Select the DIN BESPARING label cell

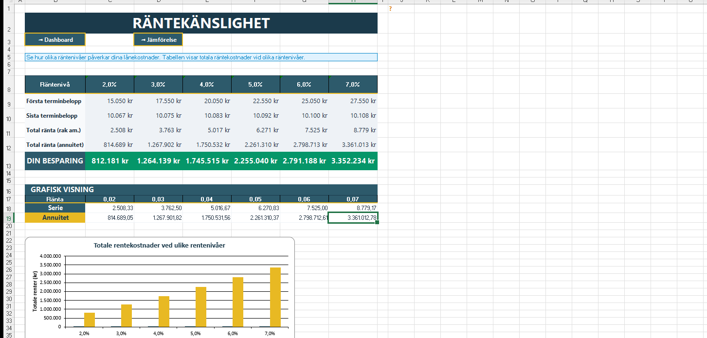click(55, 161)
